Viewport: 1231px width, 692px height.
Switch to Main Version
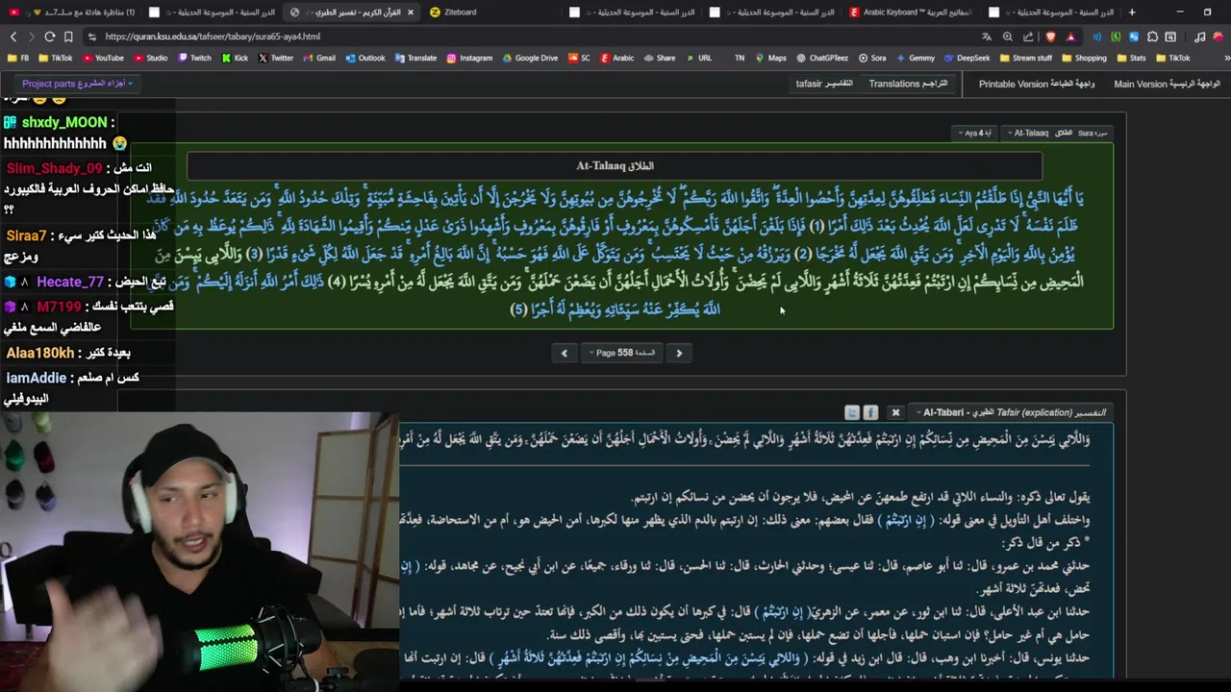click(1167, 84)
